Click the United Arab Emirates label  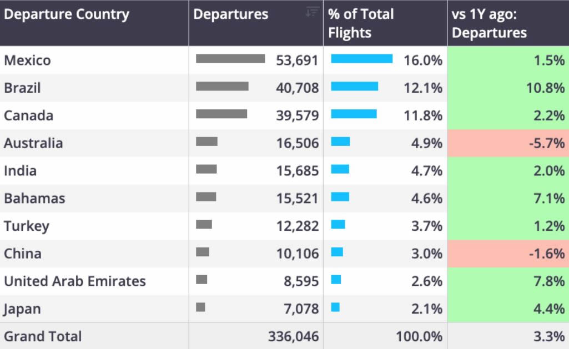tap(75, 281)
